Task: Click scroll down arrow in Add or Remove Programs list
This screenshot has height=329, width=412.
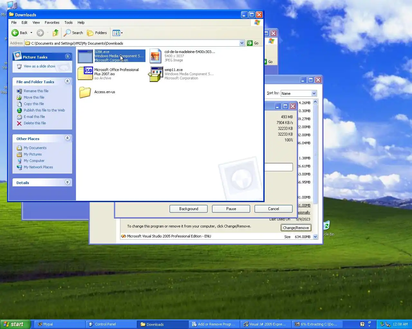Action: [315, 236]
